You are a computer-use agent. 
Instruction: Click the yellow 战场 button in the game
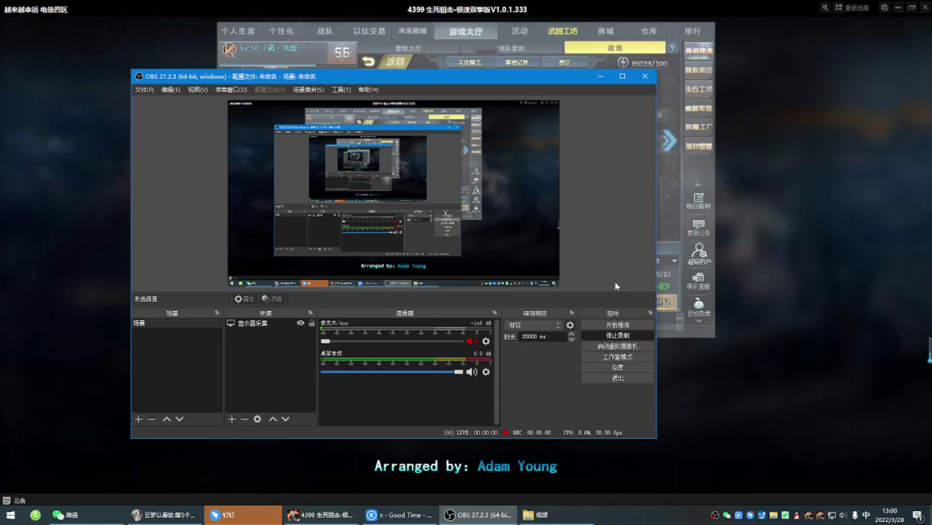click(615, 48)
